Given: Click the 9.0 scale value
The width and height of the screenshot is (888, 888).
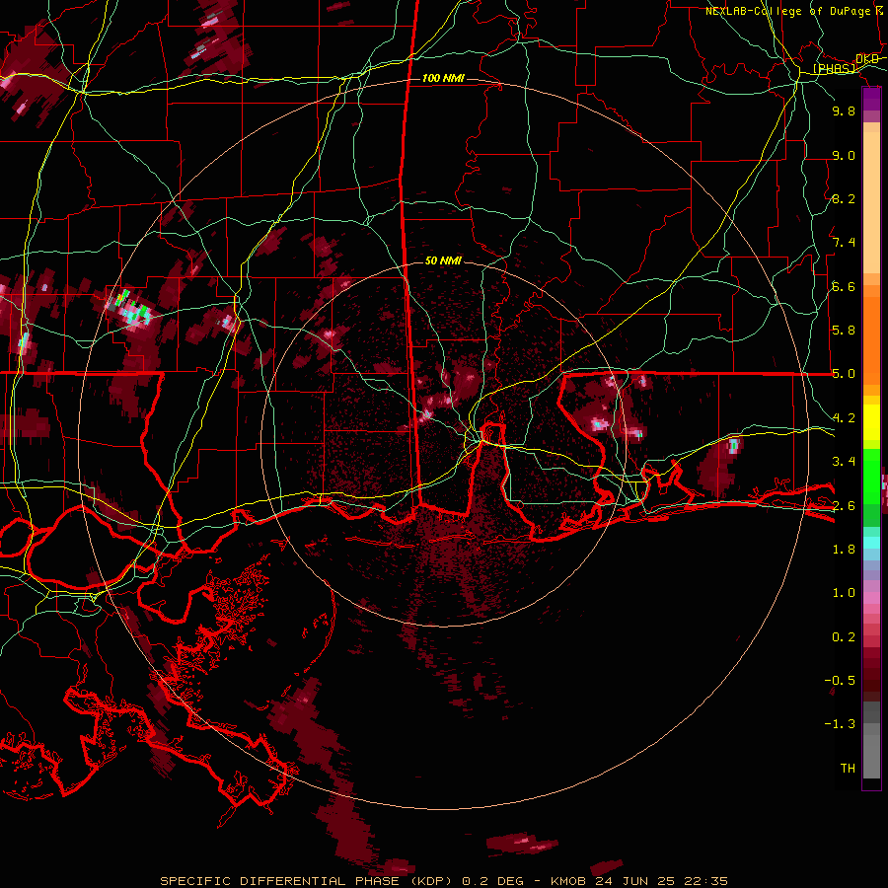Looking at the screenshot, I should point(844,155).
